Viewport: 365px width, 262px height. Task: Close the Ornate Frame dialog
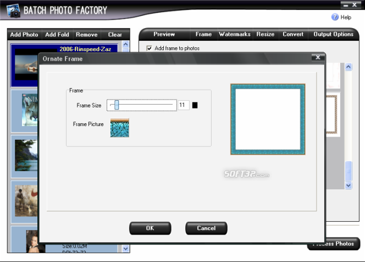pyautogui.click(x=318, y=57)
